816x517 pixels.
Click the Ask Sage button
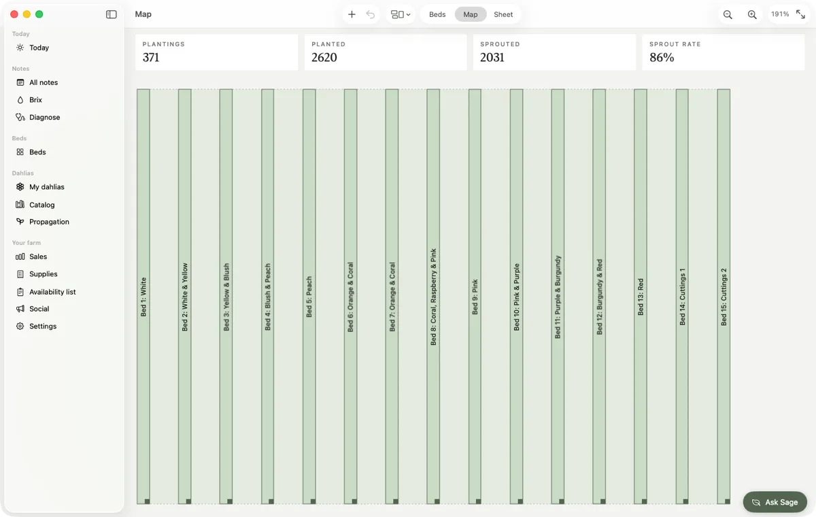(x=775, y=502)
